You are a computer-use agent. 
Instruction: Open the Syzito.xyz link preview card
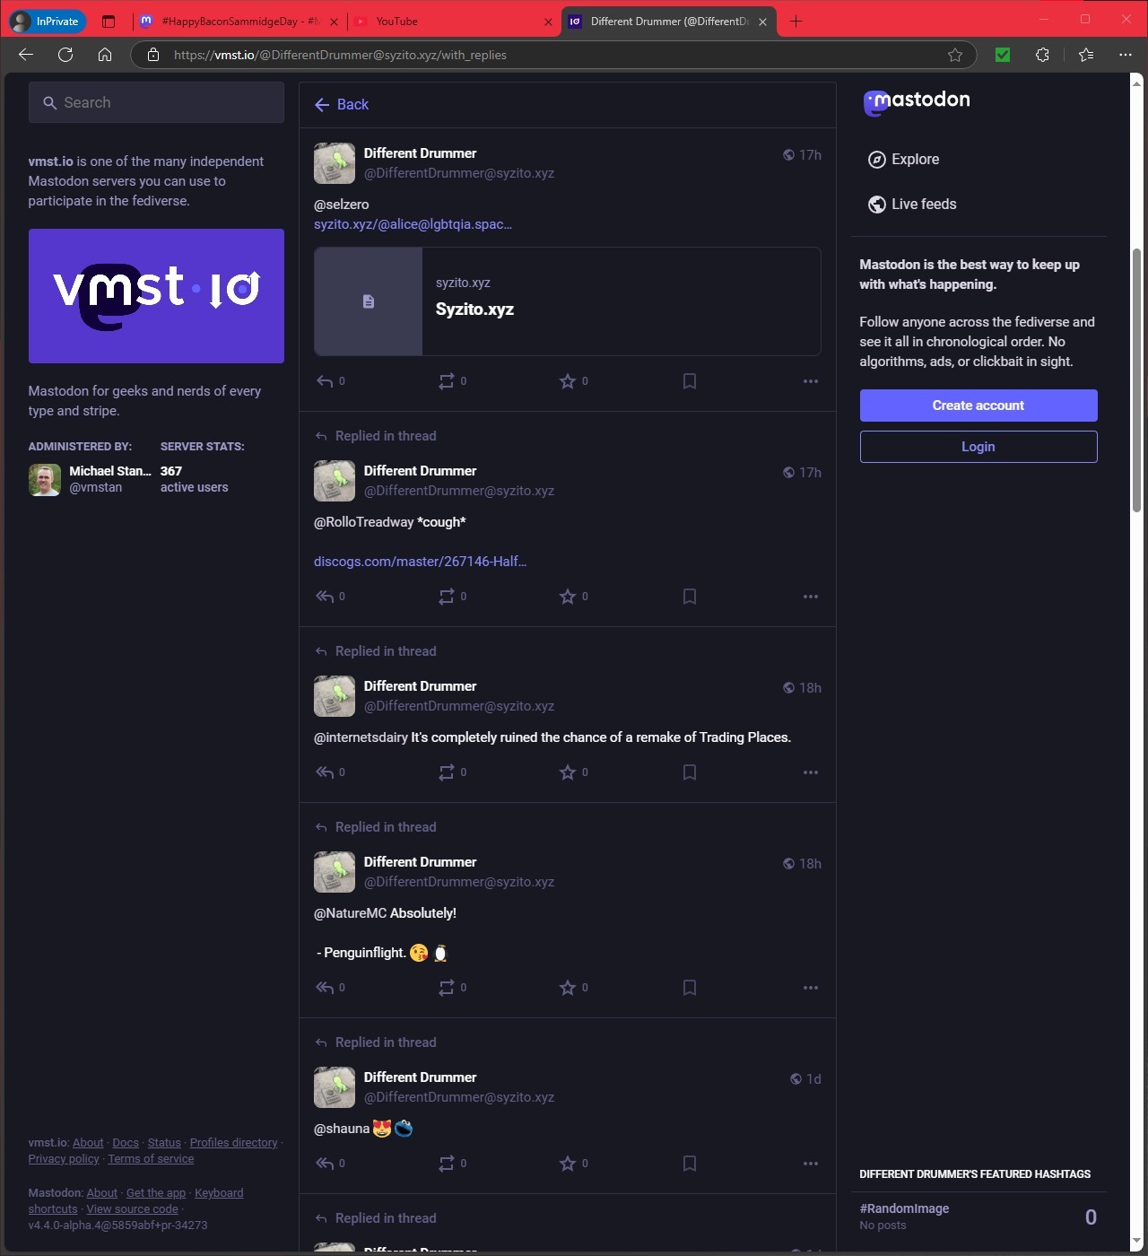pos(567,301)
